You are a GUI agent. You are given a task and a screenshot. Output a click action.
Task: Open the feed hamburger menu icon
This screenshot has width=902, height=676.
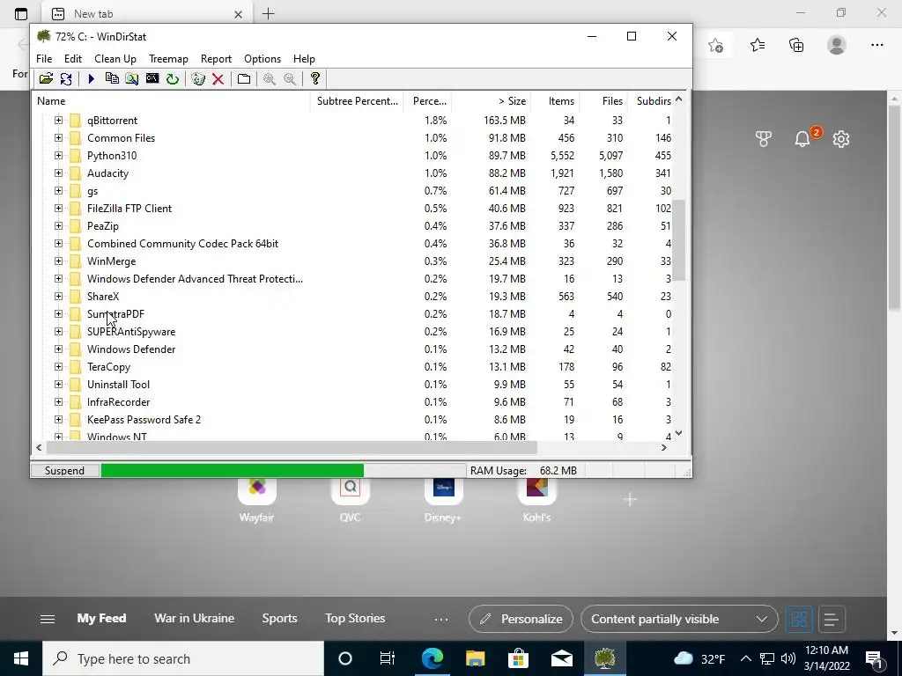(48, 619)
